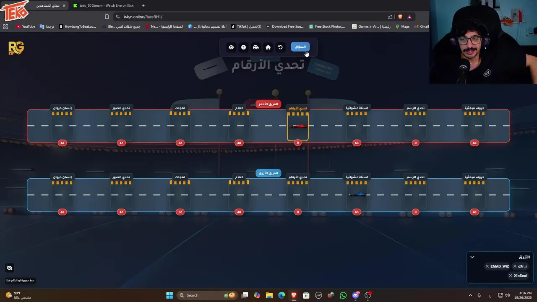Open a new browser tab
Screen dimensions: 537x302
pos(143,5)
